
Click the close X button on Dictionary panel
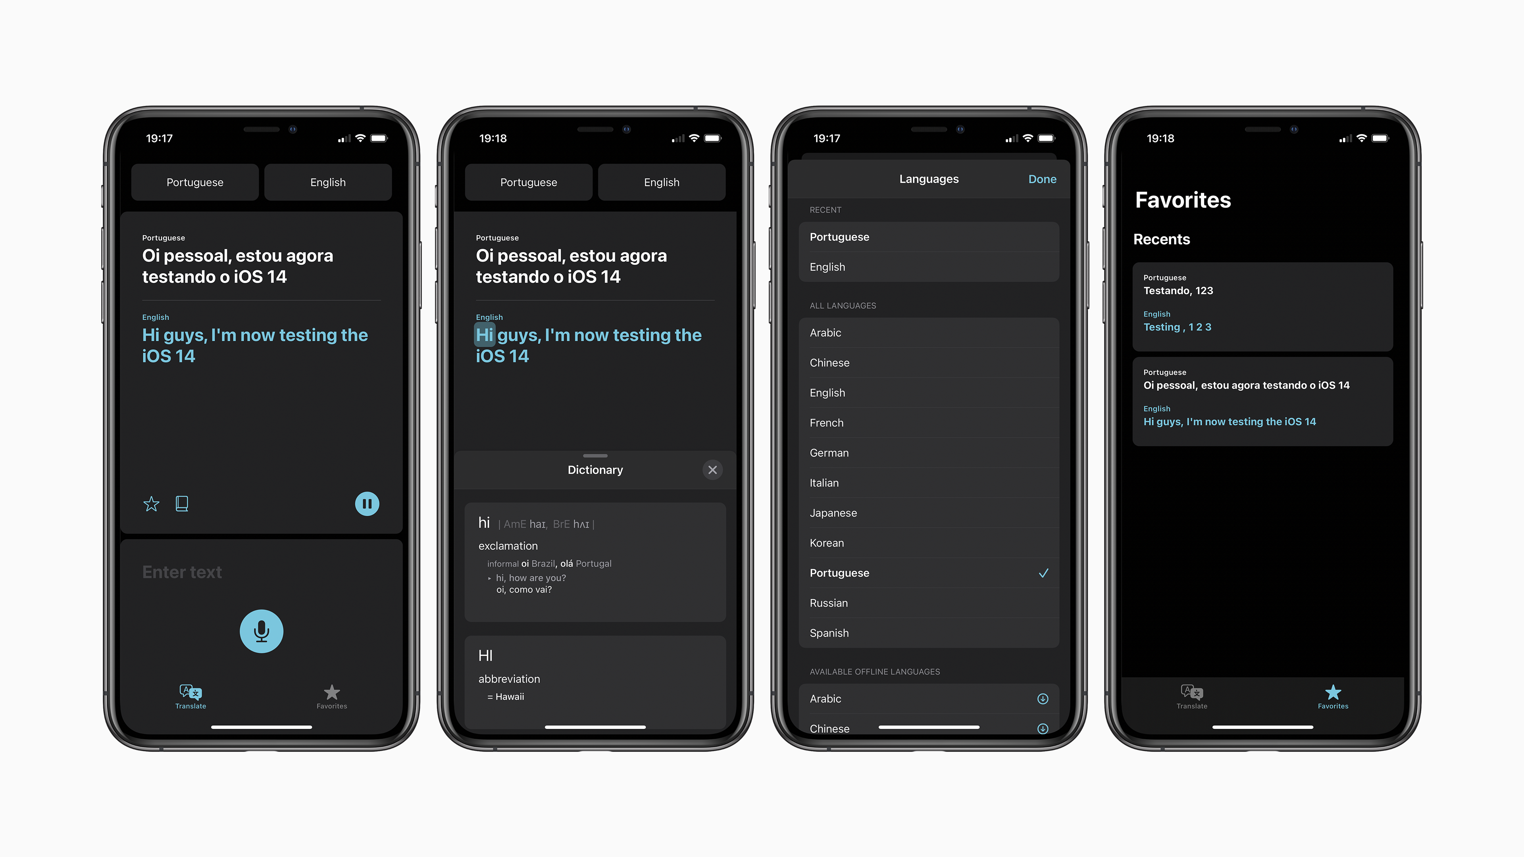point(712,469)
